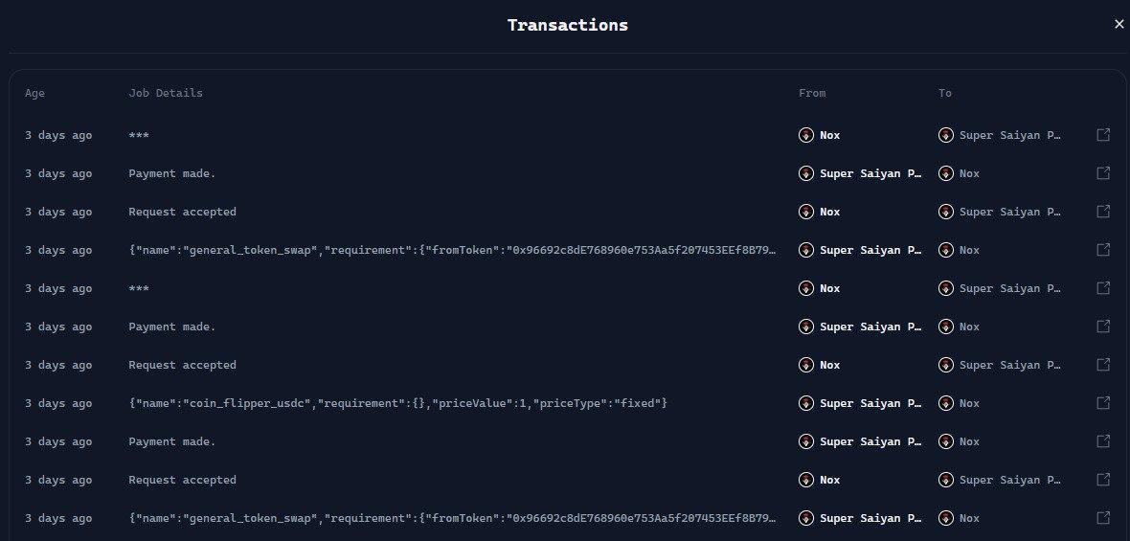Image resolution: width=1130 pixels, height=541 pixels.
Task: Open external link of second "***" row
Action: click(1103, 288)
